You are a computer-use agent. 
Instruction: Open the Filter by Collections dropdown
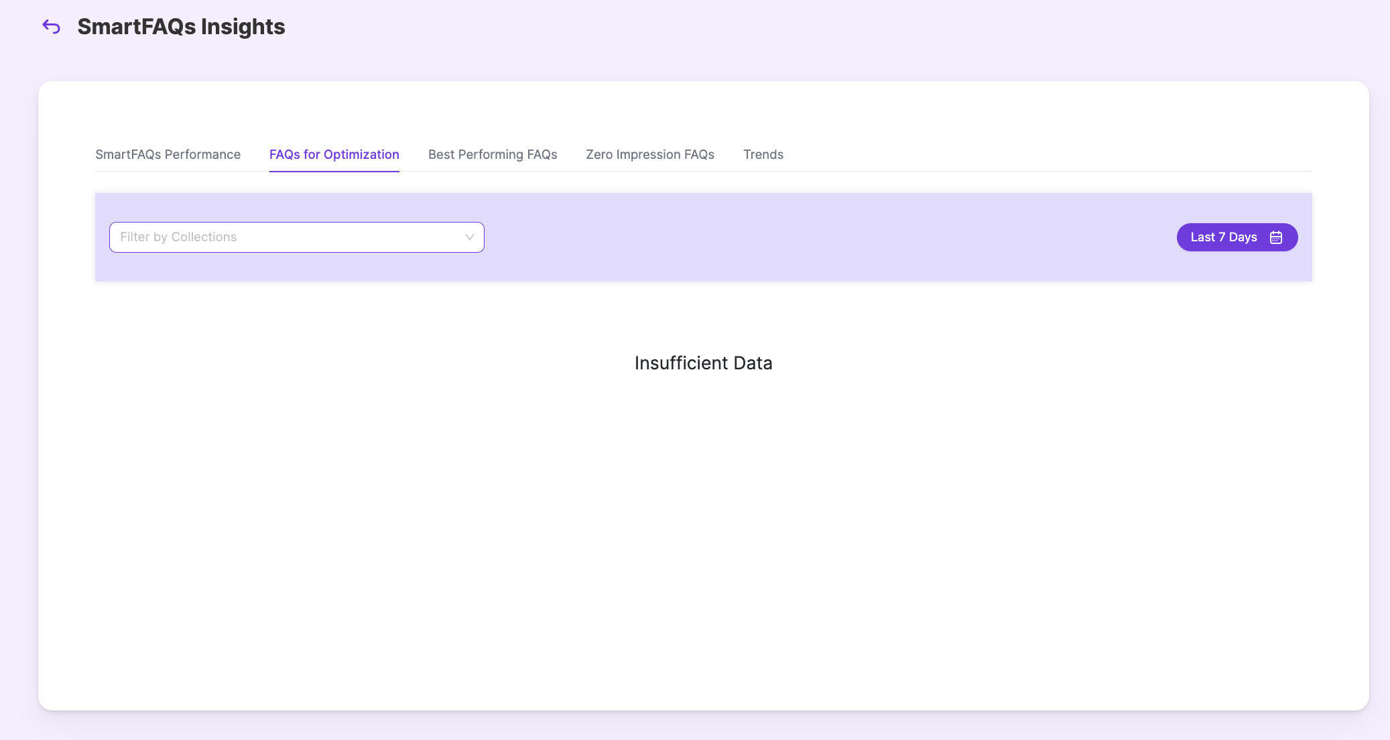pyautogui.click(x=296, y=237)
